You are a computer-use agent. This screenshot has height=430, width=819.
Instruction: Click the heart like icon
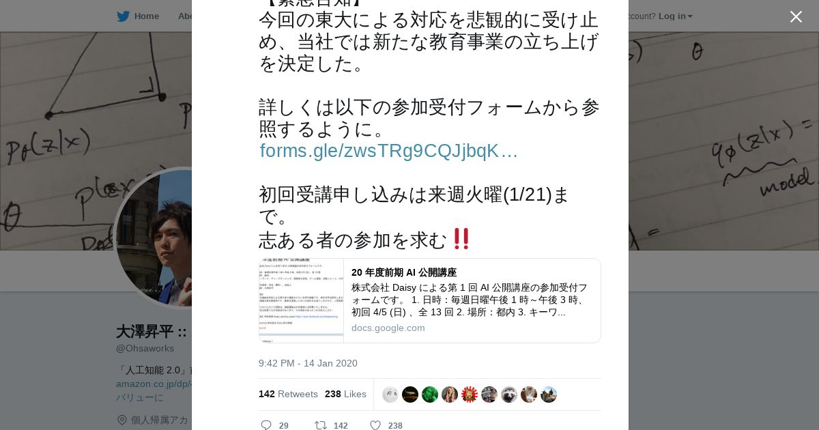point(375,425)
